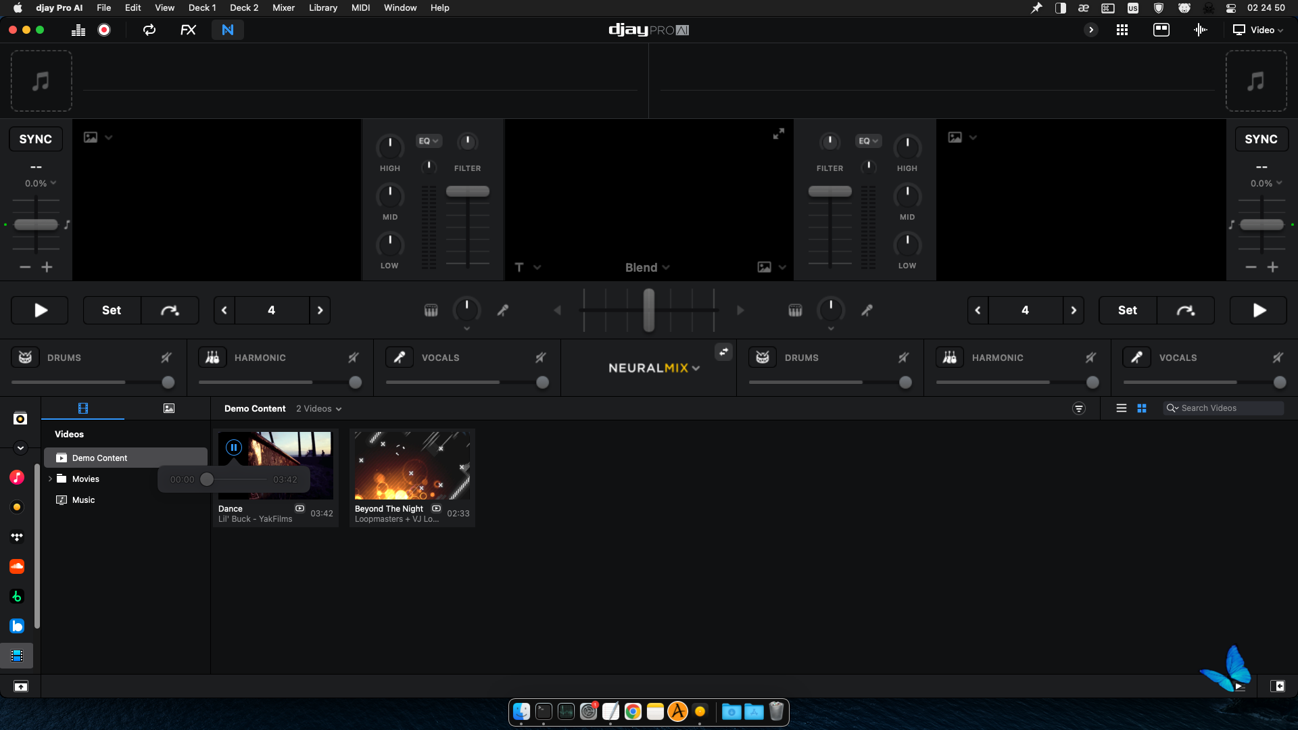Expand the video preview to fullscreen
This screenshot has width=1298, height=730.
coord(779,134)
